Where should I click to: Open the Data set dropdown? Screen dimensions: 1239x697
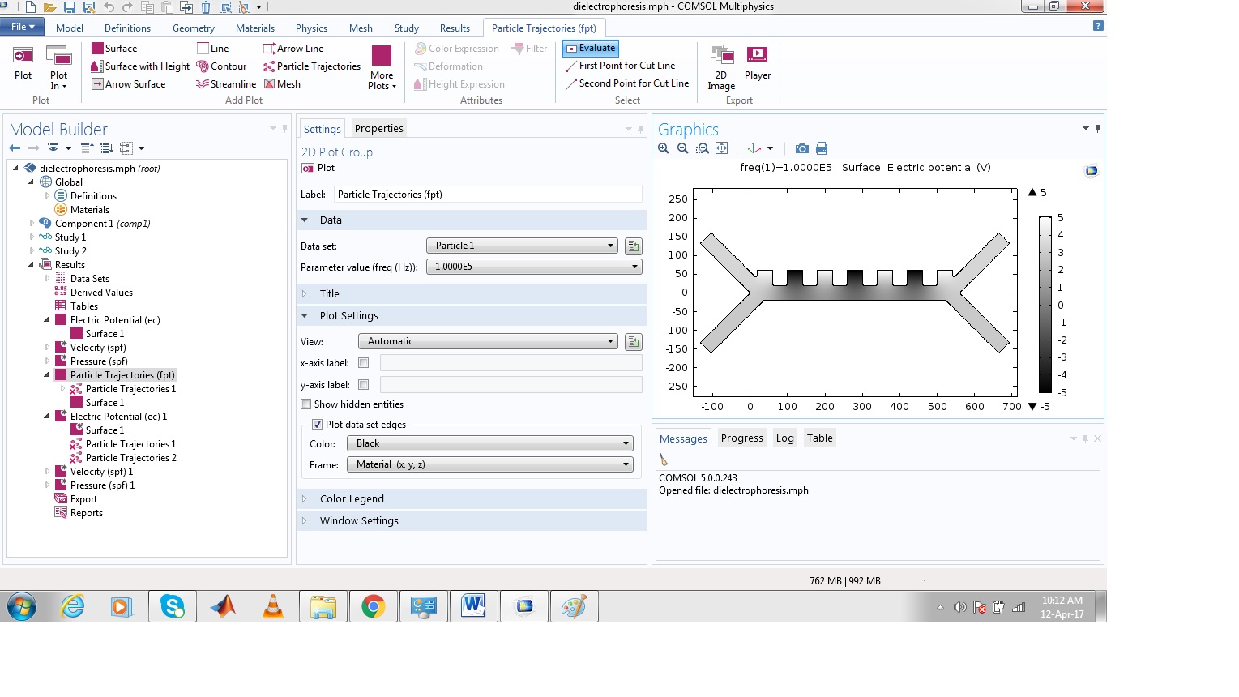click(521, 246)
